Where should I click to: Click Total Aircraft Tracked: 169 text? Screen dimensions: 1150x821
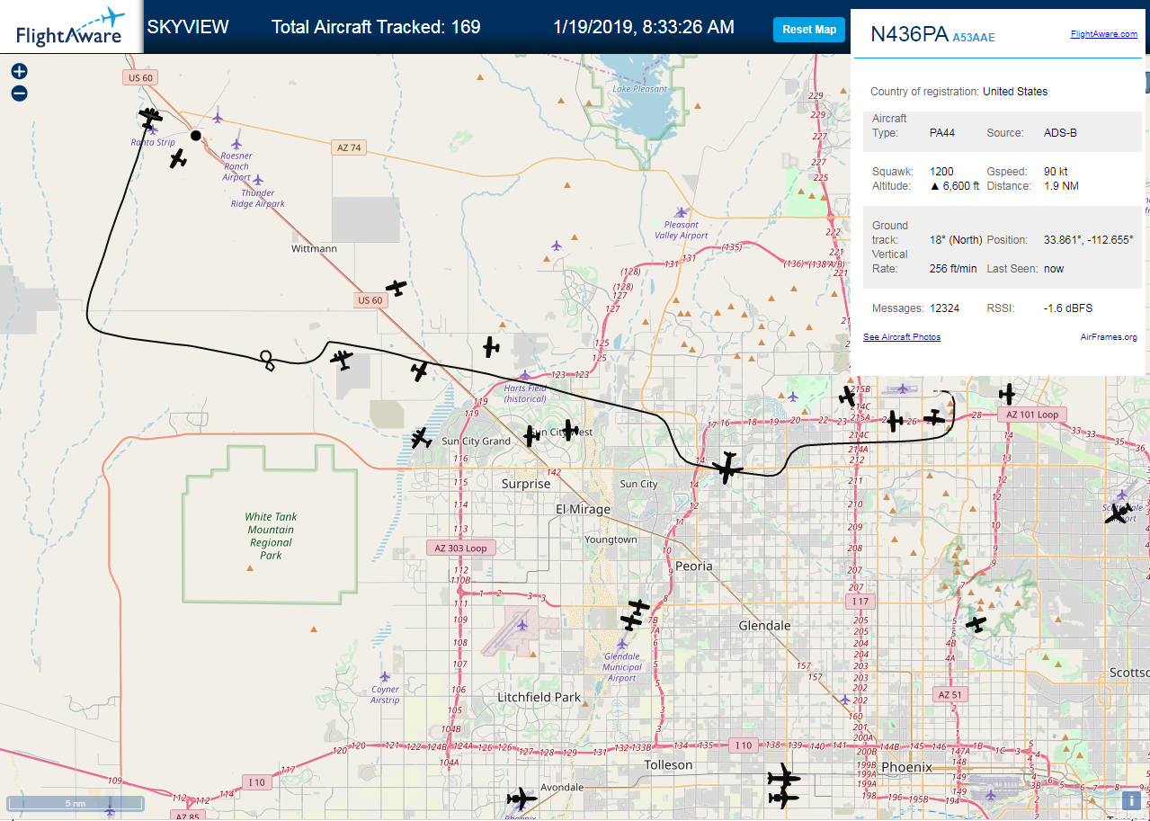[x=376, y=27]
